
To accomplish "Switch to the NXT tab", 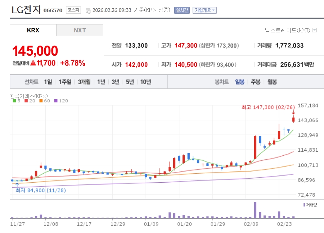I will click(80, 30).
